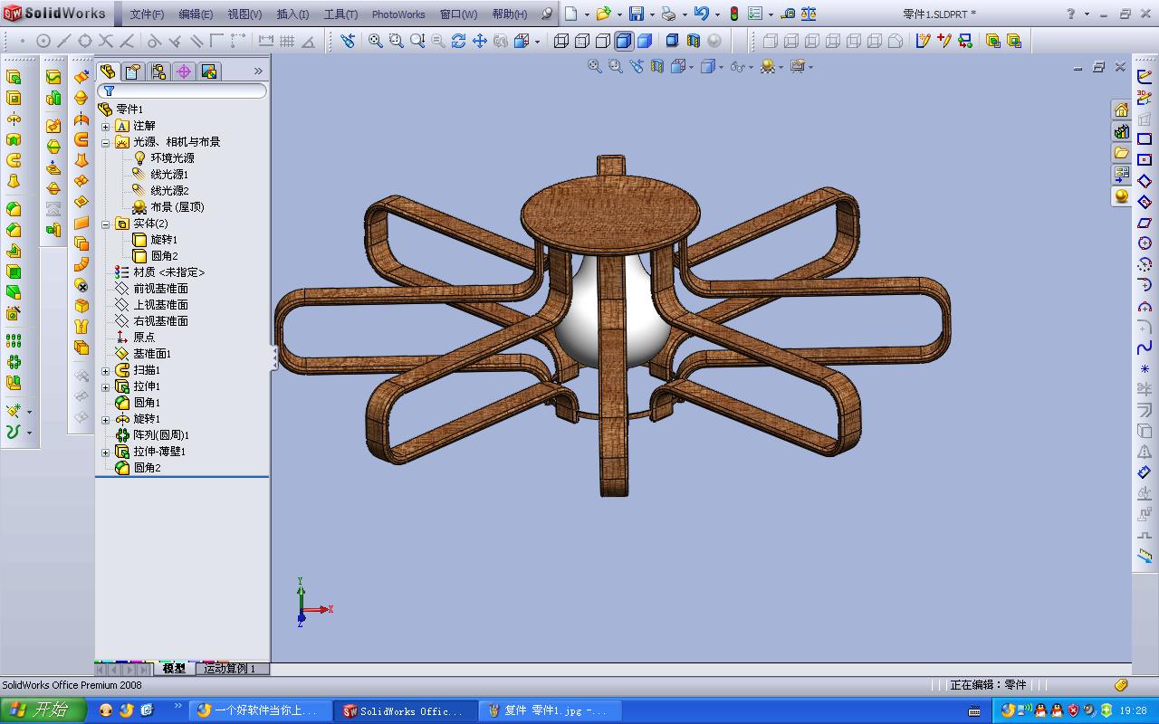Select the Linear Pattern tool in the features toolbar
This screenshot has height=724, width=1159.
tap(14, 341)
